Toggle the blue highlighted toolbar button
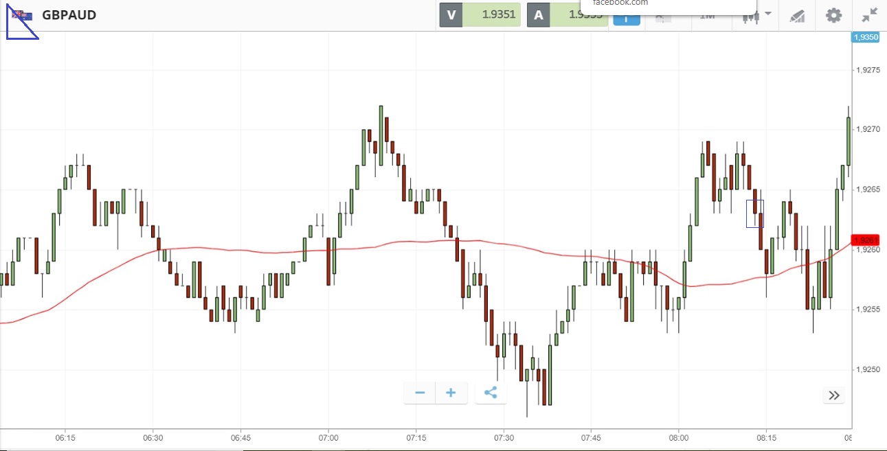 626,19
